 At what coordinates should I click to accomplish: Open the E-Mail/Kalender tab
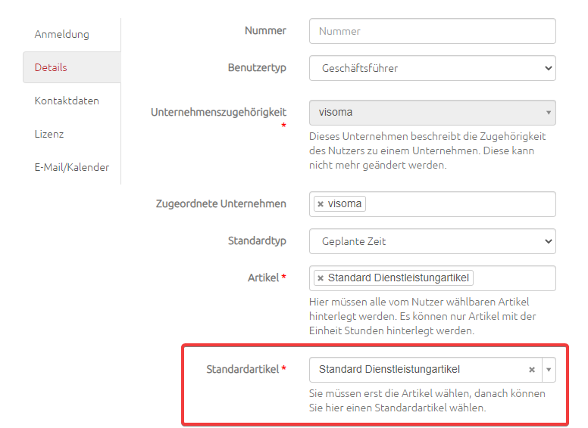click(72, 167)
